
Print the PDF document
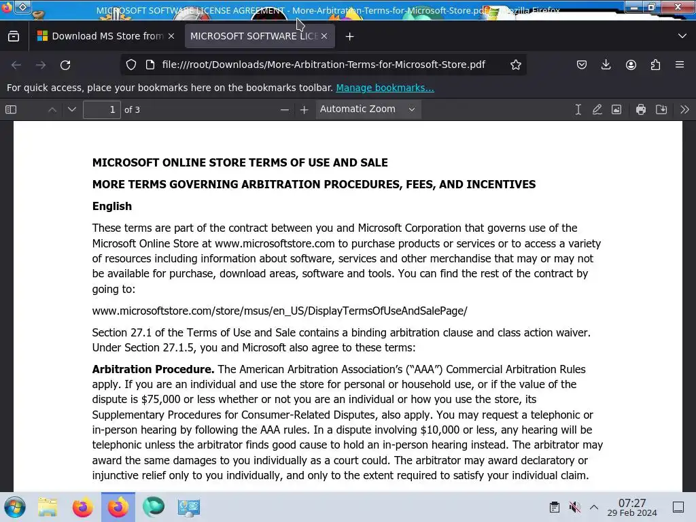pyautogui.click(x=640, y=109)
